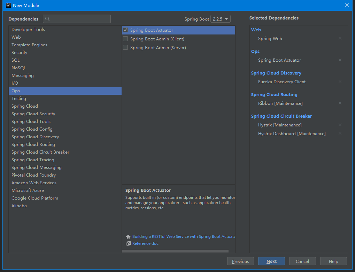Select the Ops category
Image resolution: width=355 pixels, height=272 pixels.
(65, 91)
